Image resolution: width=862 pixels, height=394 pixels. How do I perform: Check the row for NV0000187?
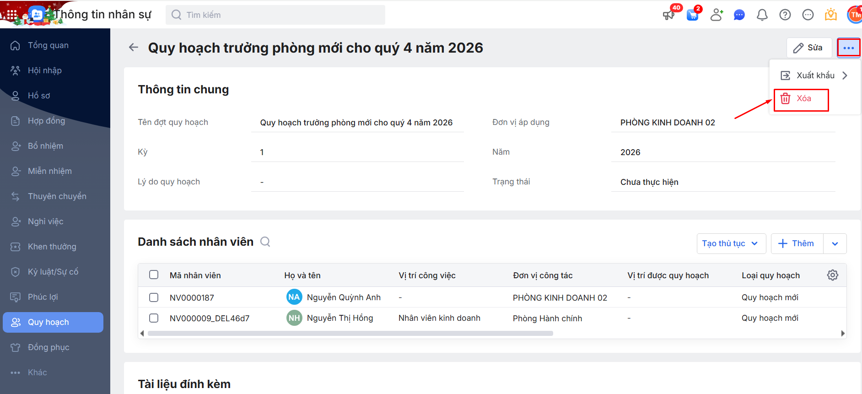[154, 297]
